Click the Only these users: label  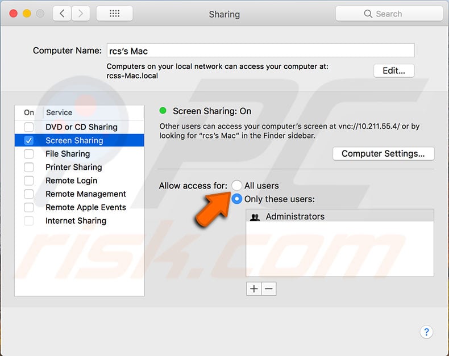tap(280, 199)
